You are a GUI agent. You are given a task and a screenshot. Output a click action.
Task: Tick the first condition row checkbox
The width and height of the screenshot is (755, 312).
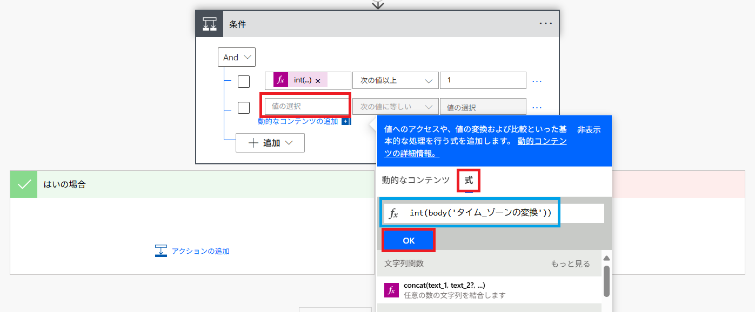[x=244, y=81]
